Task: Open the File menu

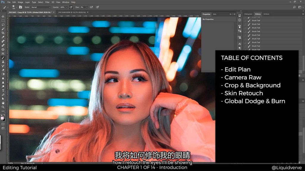Action: pos(9,2)
